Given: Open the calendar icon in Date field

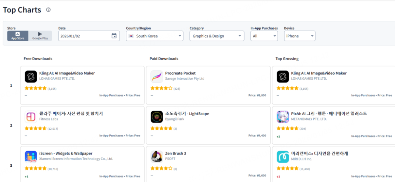Looking at the screenshot, I should tap(114, 36).
